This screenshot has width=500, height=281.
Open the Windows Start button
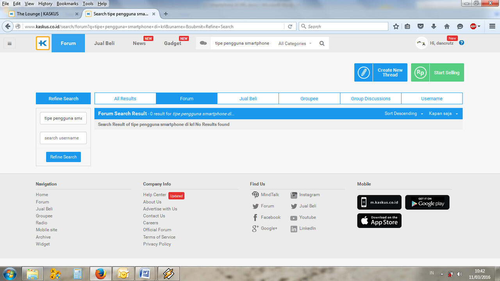(x=9, y=274)
